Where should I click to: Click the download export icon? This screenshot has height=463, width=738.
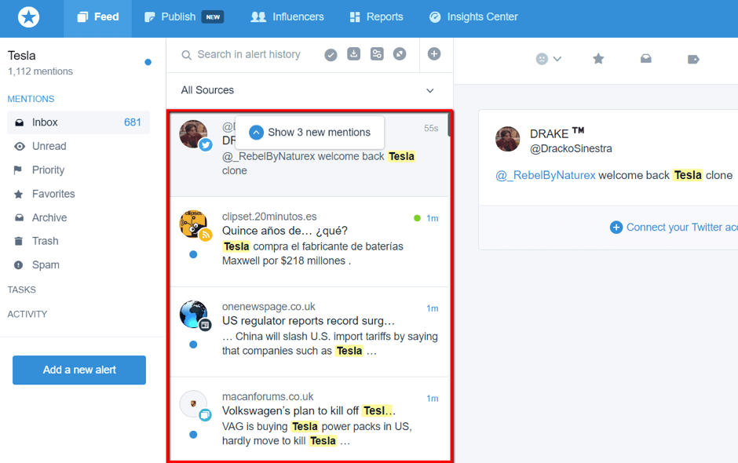[x=354, y=54]
